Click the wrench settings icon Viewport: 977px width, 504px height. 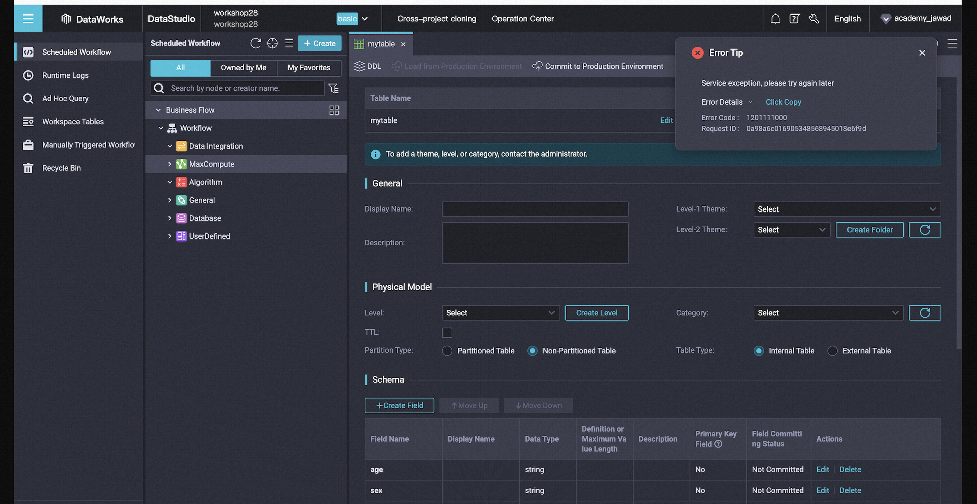[814, 18]
